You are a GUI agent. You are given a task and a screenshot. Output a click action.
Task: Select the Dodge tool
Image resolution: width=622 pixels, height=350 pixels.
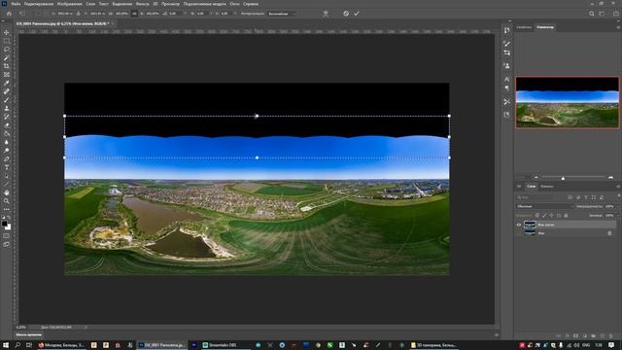(7, 151)
